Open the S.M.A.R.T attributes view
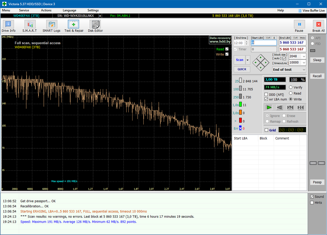Screen dimensions: 327x235 click(29, 26)
